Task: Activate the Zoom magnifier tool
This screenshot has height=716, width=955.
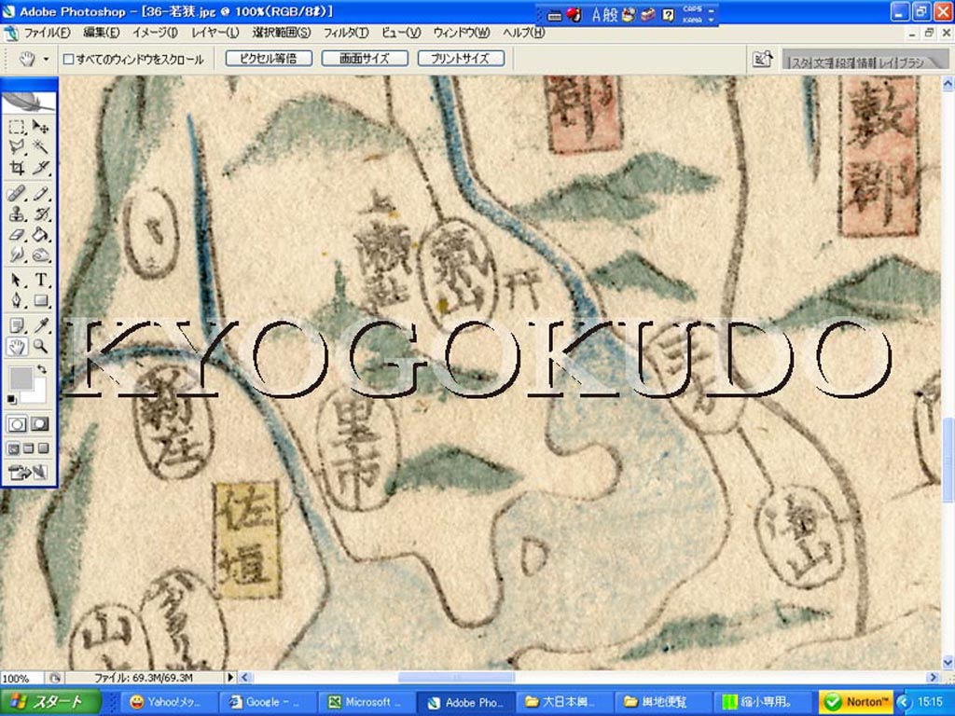Action: (x=40, y=347)
